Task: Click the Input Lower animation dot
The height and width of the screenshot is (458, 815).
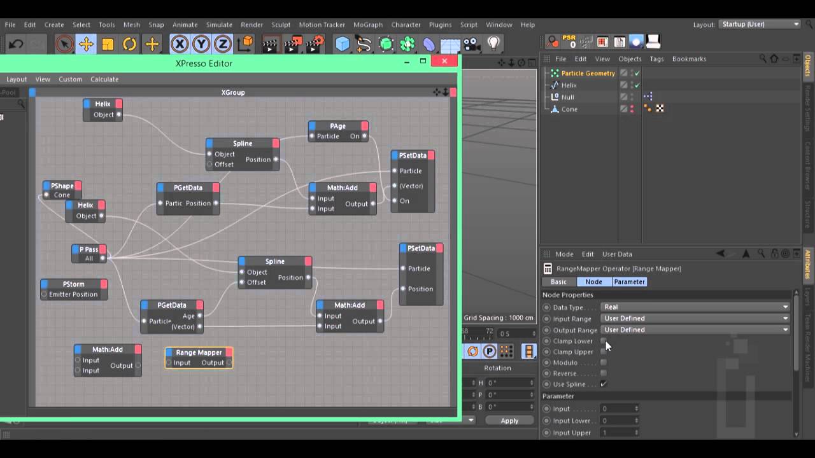Action: click(546, 420)
